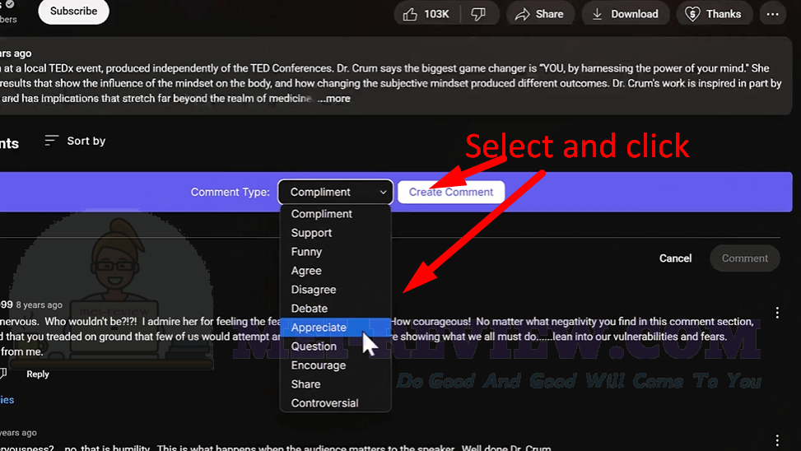Choose Encourage from the comment type list
Image resolution: width=801 pixels, height=451 pixels.
point(336,365)
